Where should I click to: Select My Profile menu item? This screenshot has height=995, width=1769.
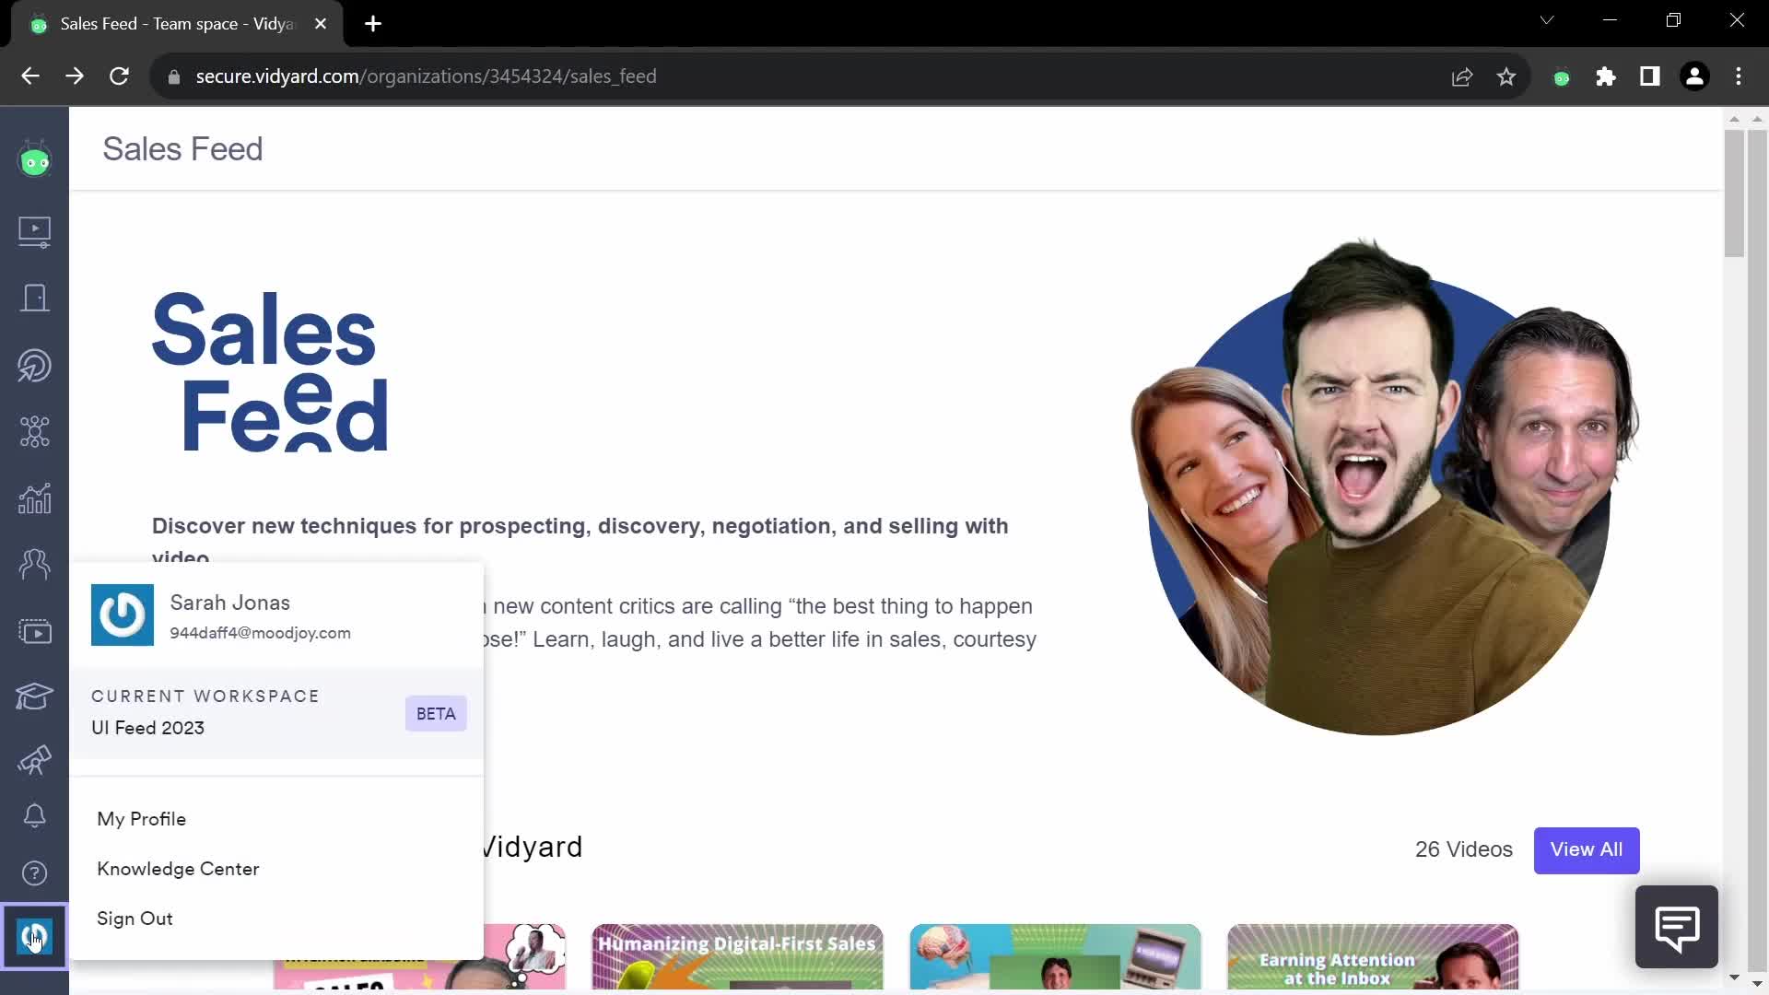coord(142,819)
